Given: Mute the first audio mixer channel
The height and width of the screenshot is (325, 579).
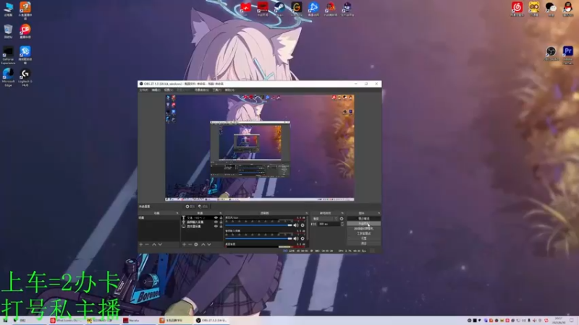Looking at the screenshot, I should click(296, 225).
